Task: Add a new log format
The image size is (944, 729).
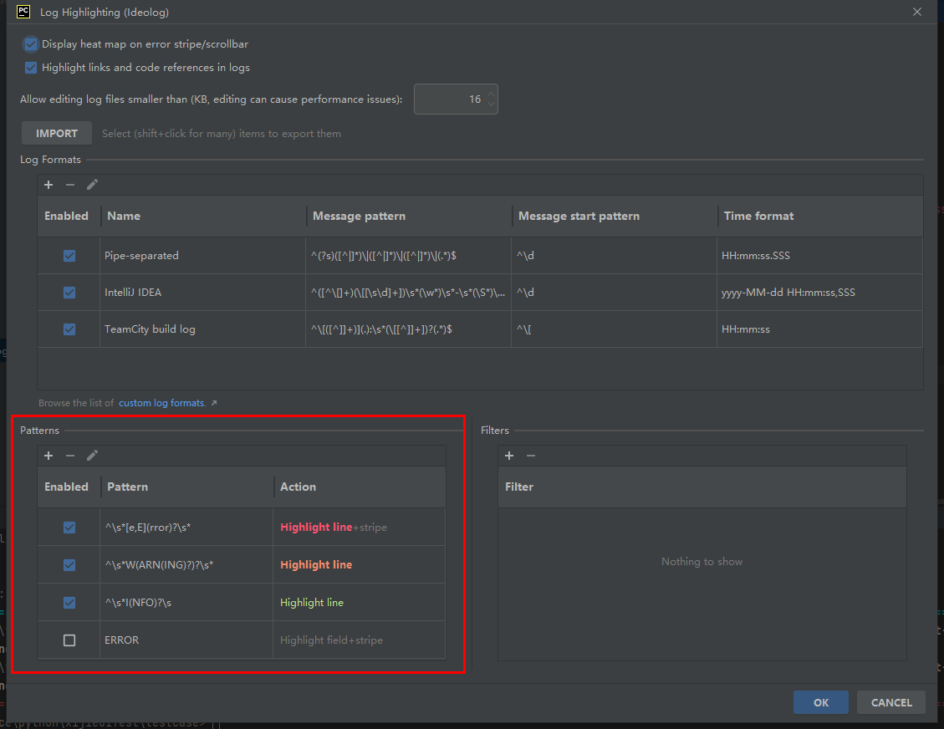Action: [48, 185]
